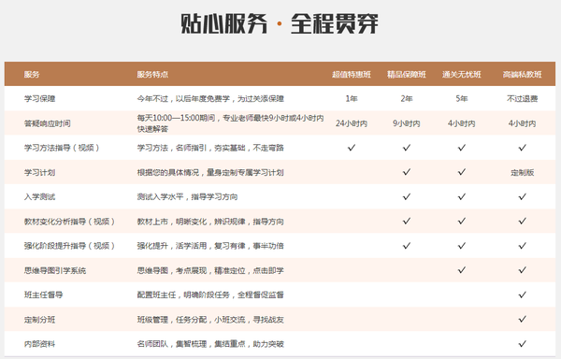
Task: Select the 学习保障 row label
Action: tap(39, 99)
